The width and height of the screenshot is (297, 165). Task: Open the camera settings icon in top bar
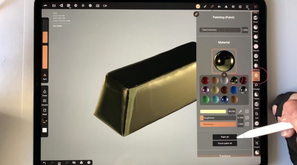pos(105,6)
